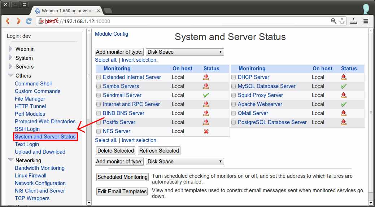Bookmark the page with star icon
375x207 pixels.
point(342,21)
